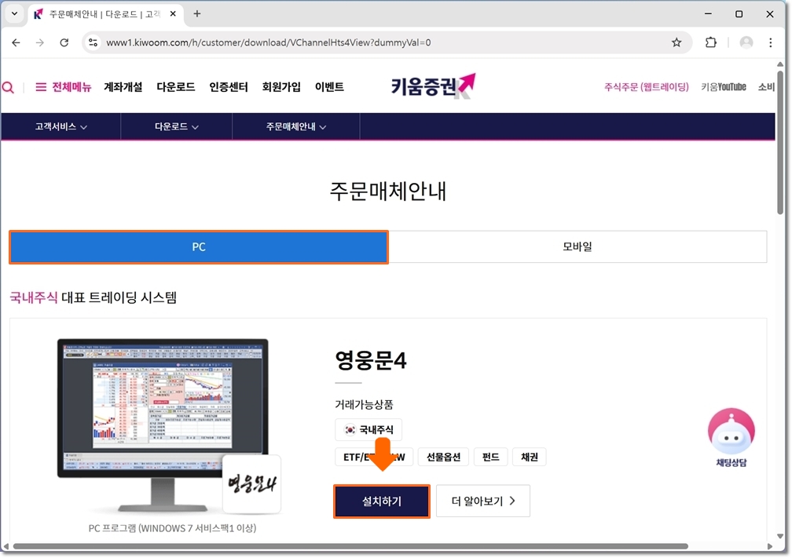
Task: Click the 국내주식 대표 트레이딩 시스템 heading
Action: click(x=93, y=297)
